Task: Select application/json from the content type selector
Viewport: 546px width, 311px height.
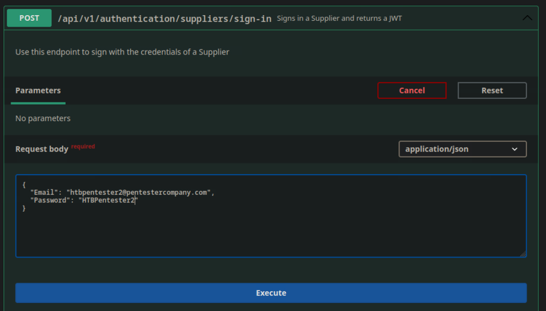Action: tap(463, 149)
